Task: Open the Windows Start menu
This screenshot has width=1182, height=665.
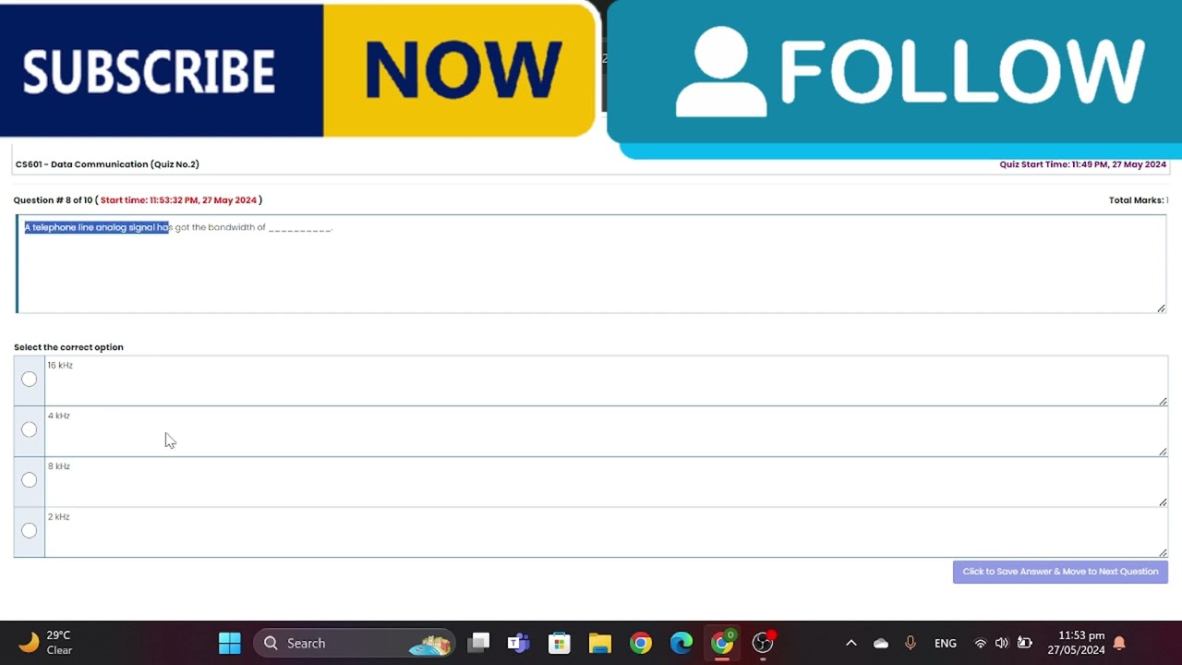Action: coord(230,643)
